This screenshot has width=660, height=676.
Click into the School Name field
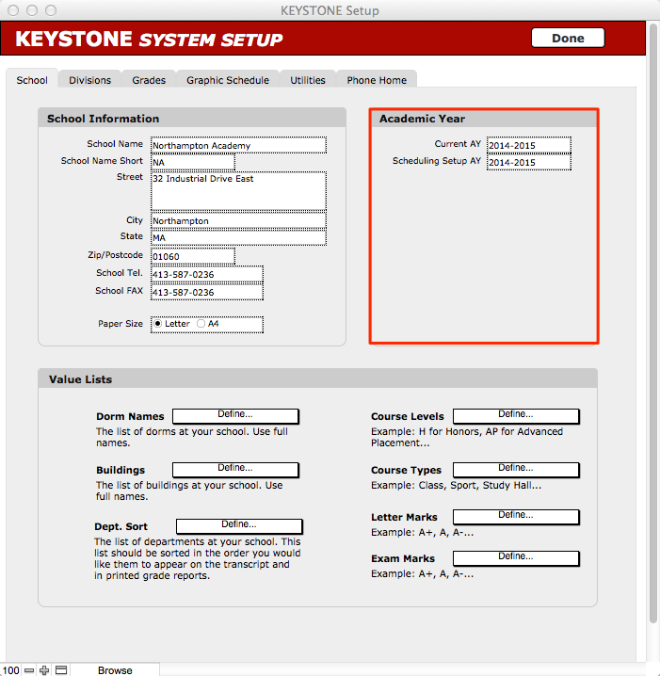(x=238, y=146)
